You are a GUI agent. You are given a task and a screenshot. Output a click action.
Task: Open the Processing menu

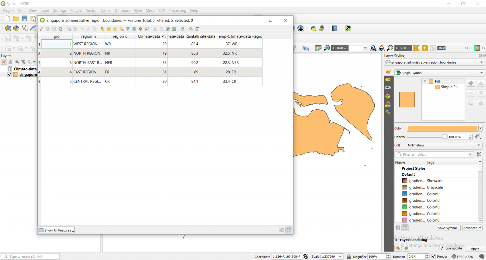(x=177, y=10)
